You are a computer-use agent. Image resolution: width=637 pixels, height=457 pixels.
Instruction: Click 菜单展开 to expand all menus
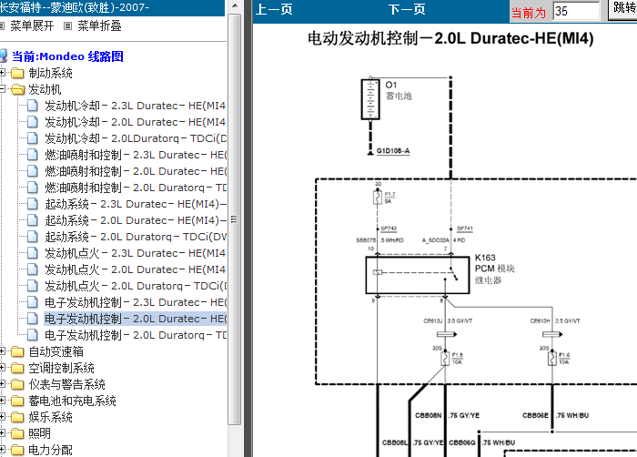coord(32,26)
